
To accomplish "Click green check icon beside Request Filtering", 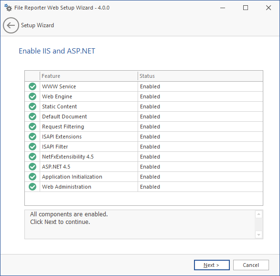I will (32, 127).
